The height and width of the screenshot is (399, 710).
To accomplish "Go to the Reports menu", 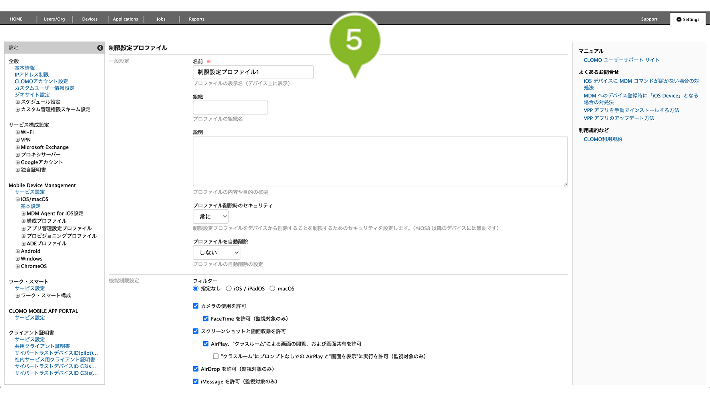I will 196,19.
